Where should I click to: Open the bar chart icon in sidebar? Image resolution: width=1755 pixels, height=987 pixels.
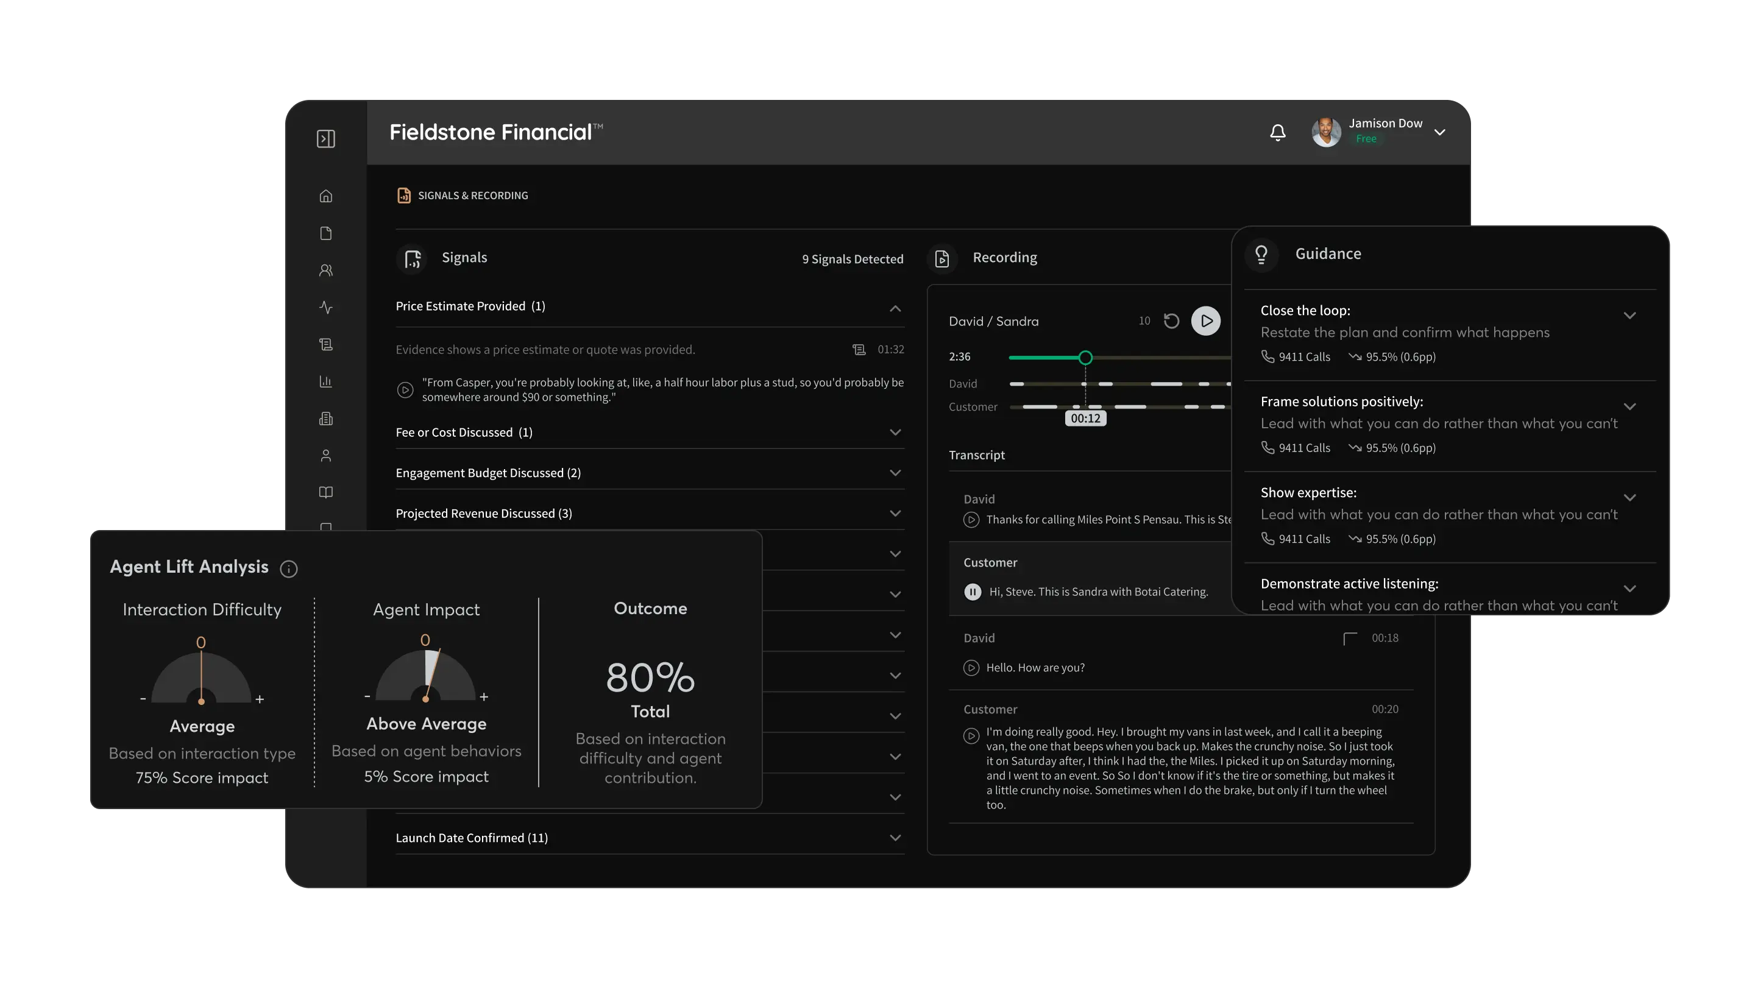point(325,381)
